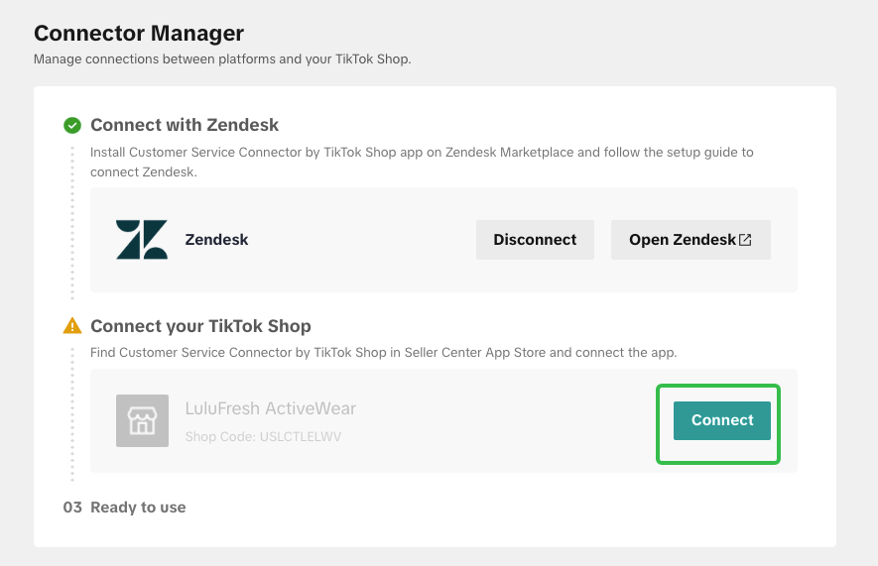Click the green checkmark step icon

(x=71, y=125)
